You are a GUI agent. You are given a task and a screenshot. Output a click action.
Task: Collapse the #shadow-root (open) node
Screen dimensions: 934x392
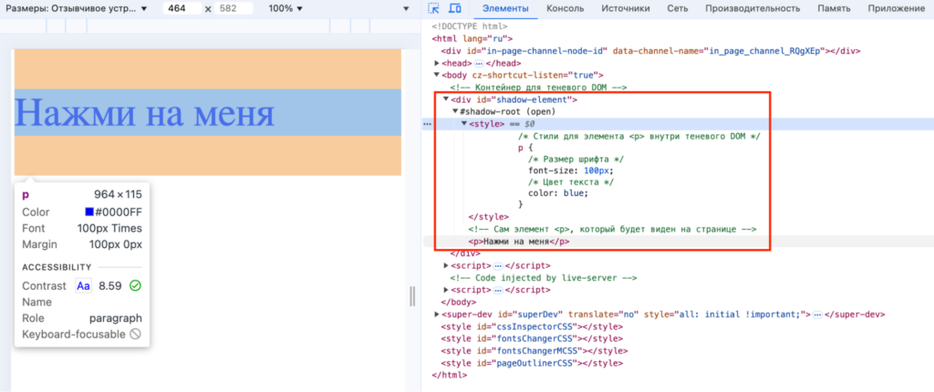[x=455, y=111]
